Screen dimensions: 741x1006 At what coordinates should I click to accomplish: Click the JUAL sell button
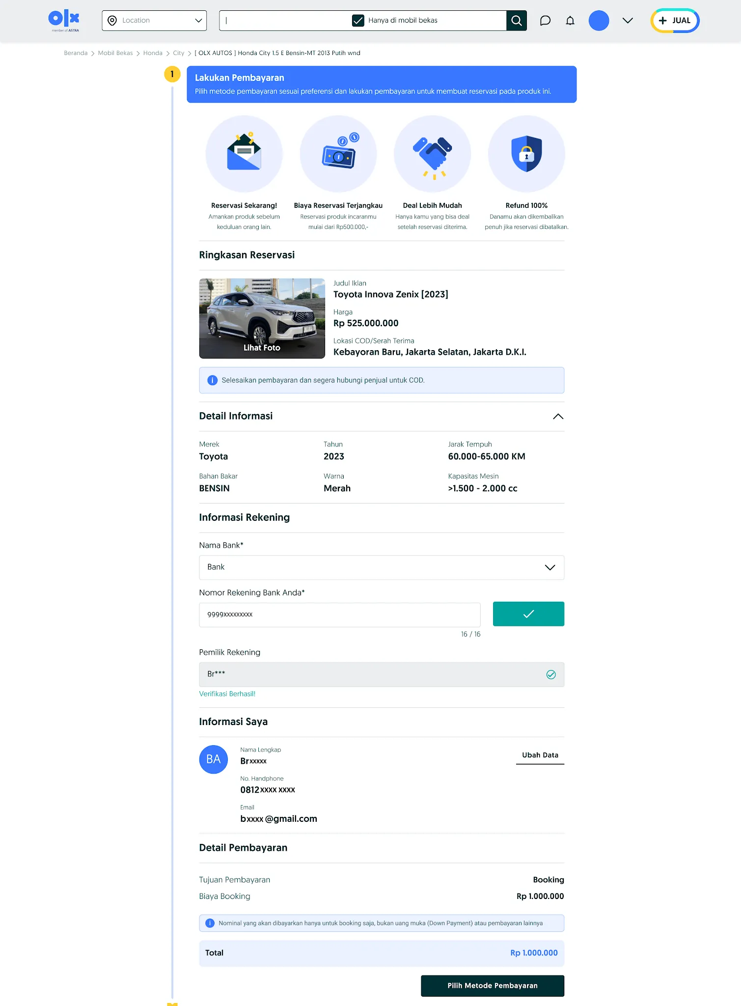675,21
